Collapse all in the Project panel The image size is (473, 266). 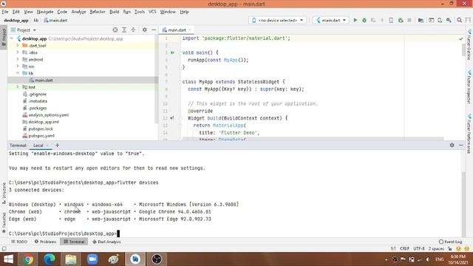click(x=133, y=30)
